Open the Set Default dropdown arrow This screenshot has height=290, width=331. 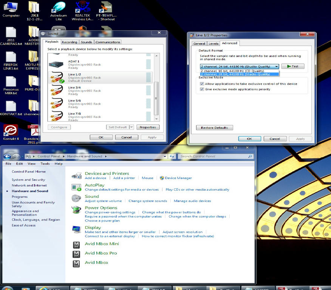[131, 127]
